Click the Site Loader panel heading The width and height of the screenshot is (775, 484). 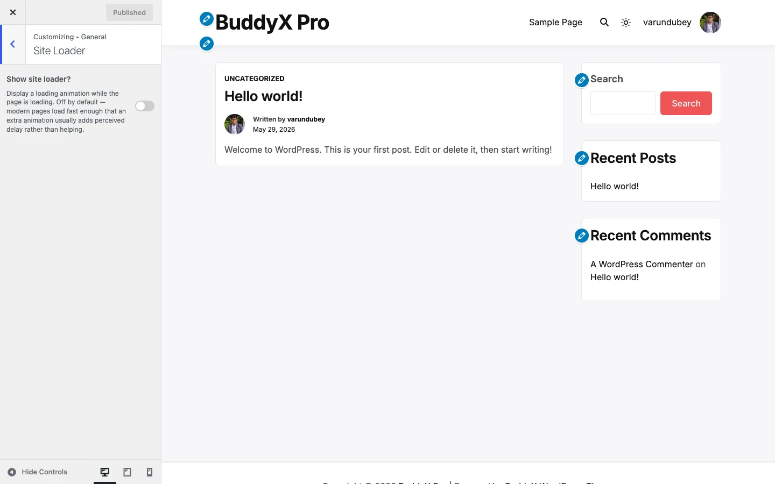[59, 51]
